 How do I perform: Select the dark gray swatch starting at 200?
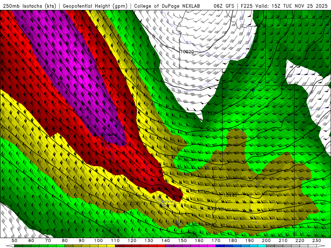[x=271, y=246]
